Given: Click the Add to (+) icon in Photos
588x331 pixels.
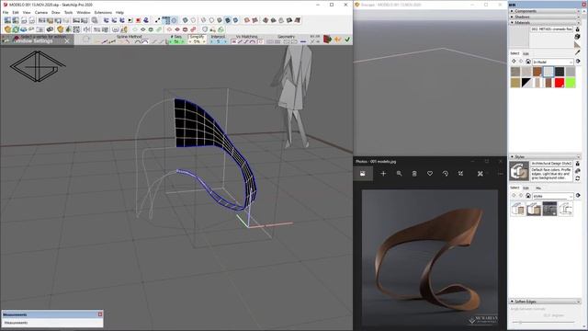Looking at the screenshot, I should coord(383,174).
